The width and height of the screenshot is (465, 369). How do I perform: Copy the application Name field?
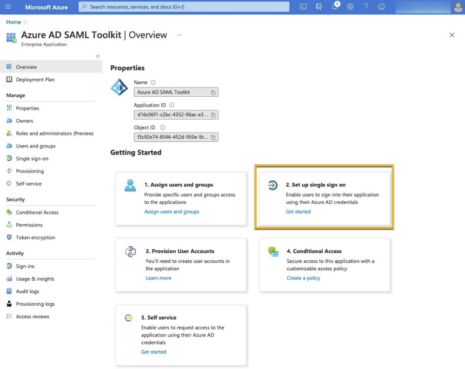(x=213, y=93)
